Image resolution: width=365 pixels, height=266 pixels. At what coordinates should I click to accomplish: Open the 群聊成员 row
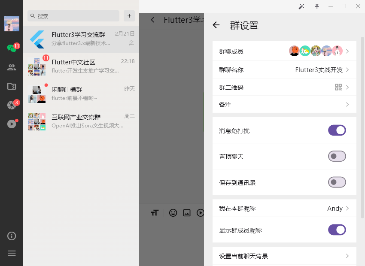coord(284,51)
